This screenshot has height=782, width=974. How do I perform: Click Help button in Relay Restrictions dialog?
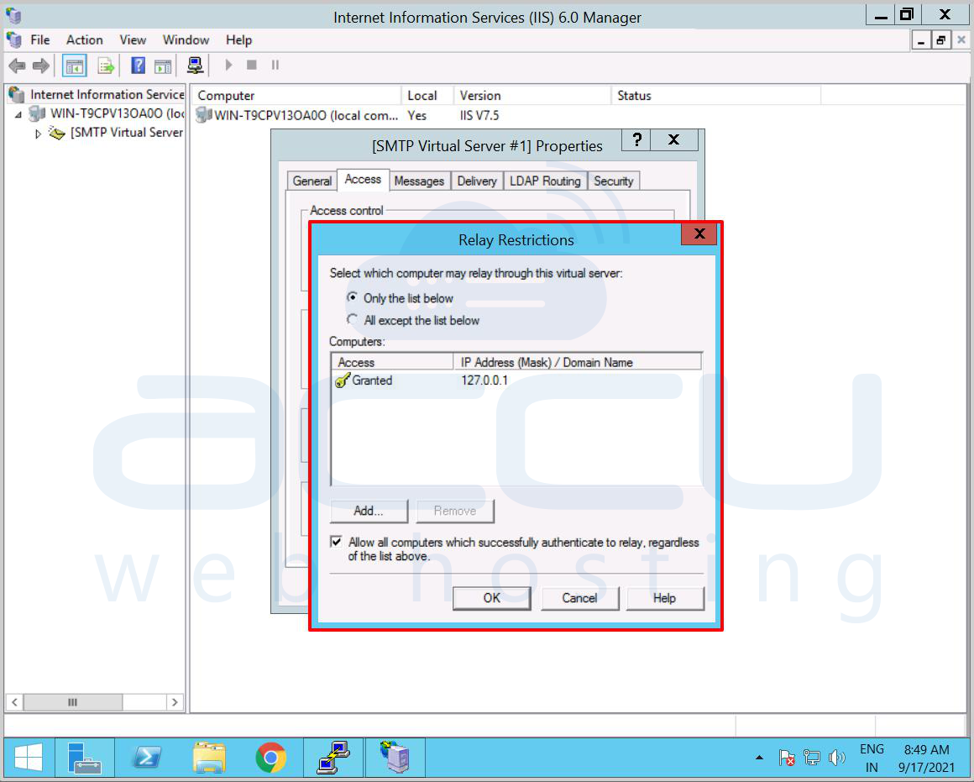(x=665, y=598)
